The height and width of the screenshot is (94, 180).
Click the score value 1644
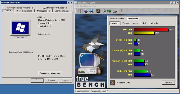171,30
